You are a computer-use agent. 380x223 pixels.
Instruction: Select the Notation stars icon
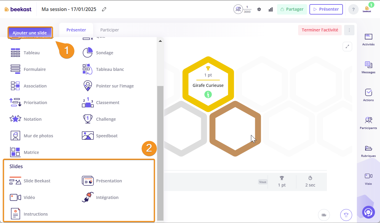click(15, 119)
